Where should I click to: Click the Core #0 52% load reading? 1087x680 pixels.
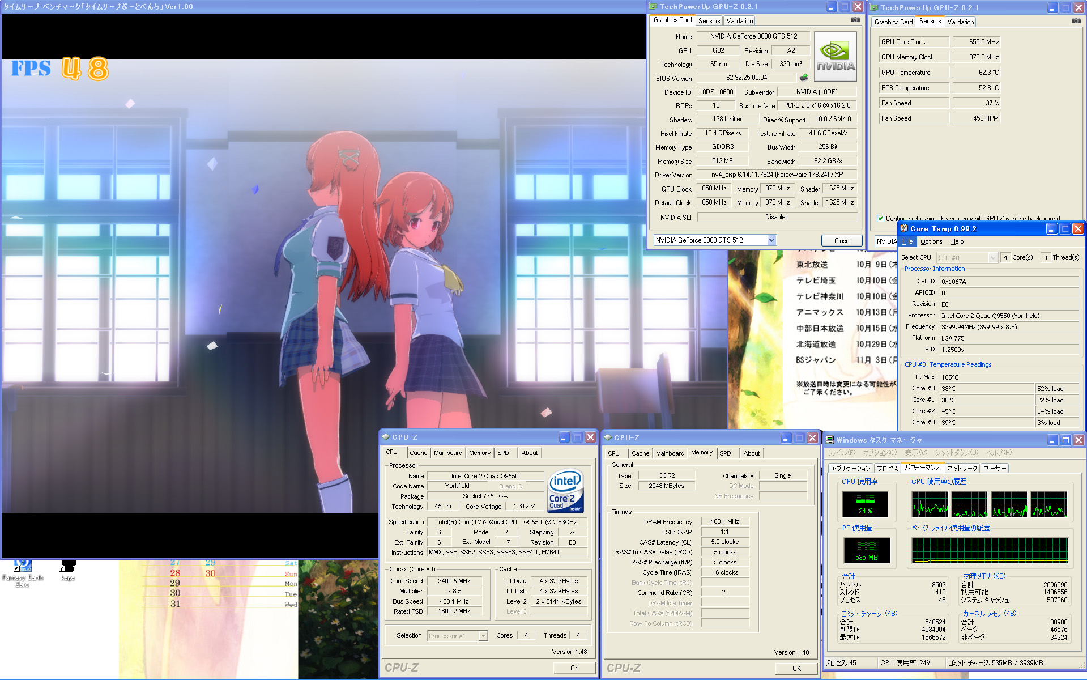tap(1058, 389)
